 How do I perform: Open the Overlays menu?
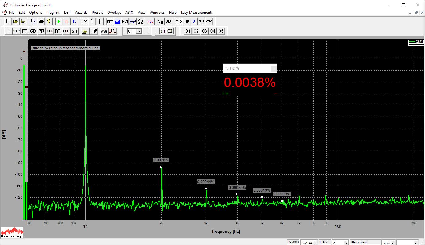point(114,13)
